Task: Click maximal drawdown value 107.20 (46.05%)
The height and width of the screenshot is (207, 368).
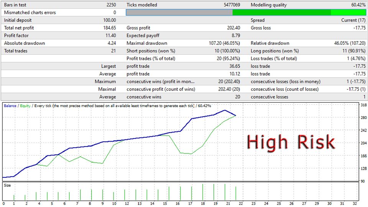Action: (224, 43)
